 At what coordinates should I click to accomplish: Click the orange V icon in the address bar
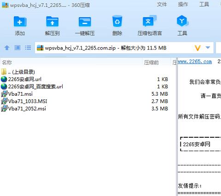point(198,48)
